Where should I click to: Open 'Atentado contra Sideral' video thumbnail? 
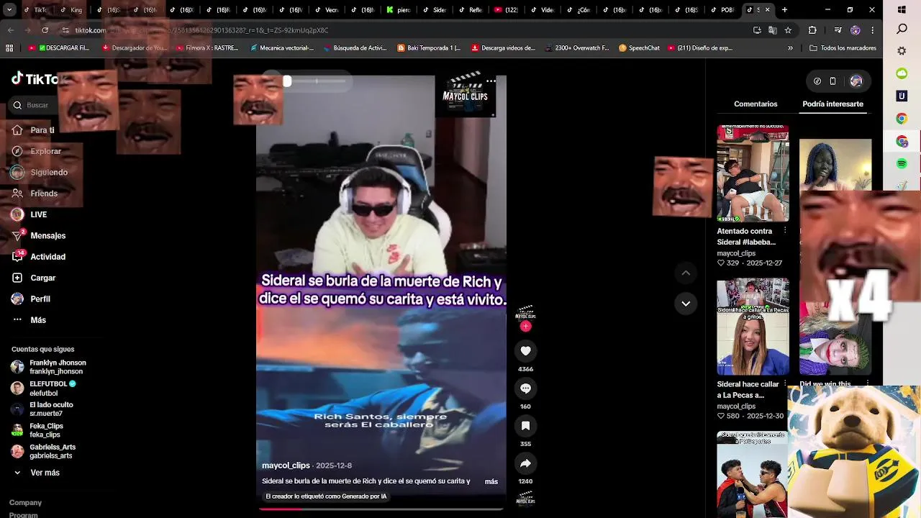[753, 173]
